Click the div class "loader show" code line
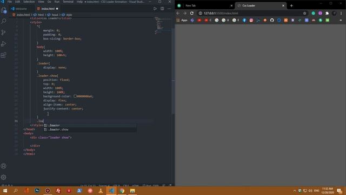This screenshot has height=195, width=346. point(51,138)
